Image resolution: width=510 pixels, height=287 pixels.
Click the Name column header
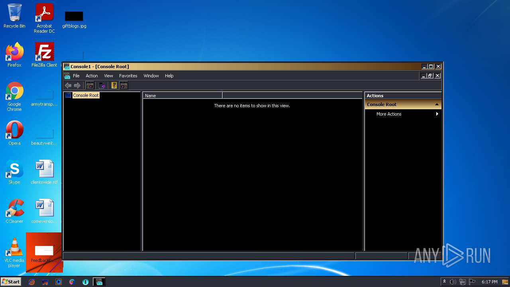(x=182, y=96)
